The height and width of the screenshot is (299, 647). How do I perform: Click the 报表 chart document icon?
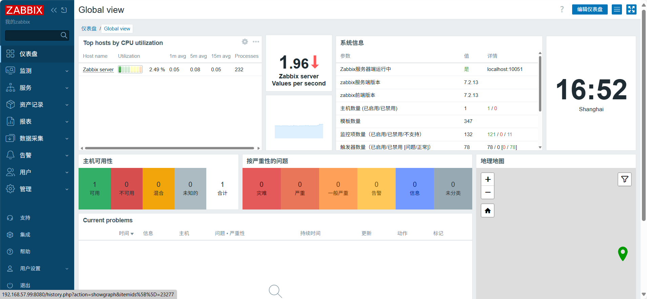pos(11,121)
